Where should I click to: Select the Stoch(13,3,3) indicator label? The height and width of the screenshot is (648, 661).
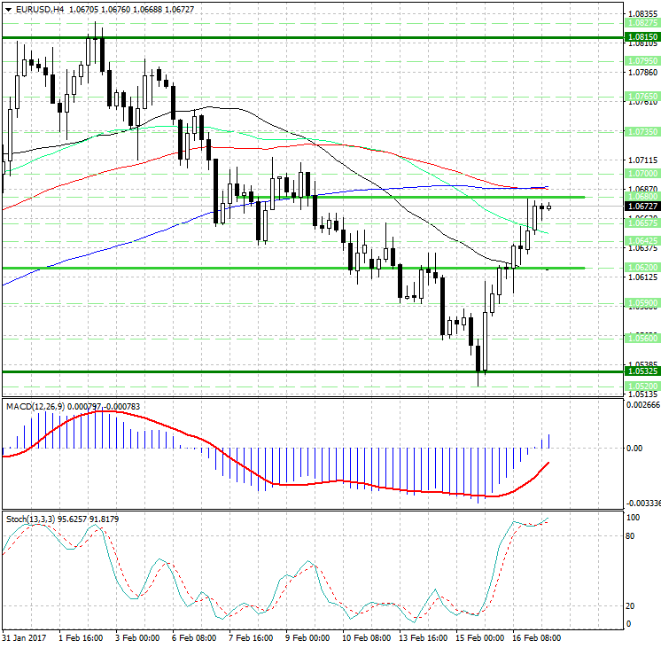(x=31, y=519)
